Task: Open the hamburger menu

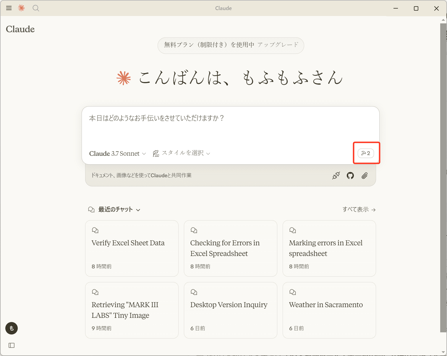Action: (9, 8)
